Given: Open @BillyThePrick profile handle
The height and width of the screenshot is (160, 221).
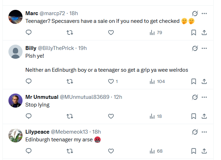Looking at the screenshot, I should (x=56, y=48).
